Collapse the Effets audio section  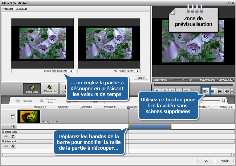pyautogui.click(x=3, y=141)
